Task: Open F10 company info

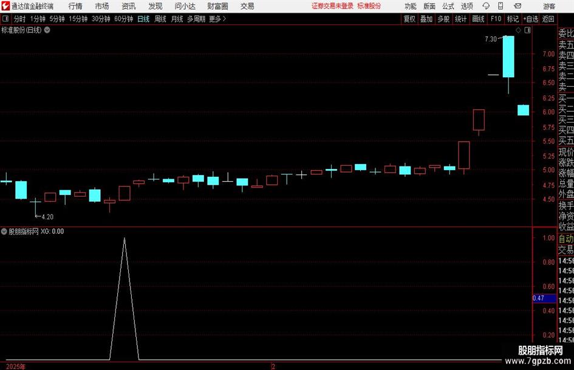Action: tap(496, 19)
